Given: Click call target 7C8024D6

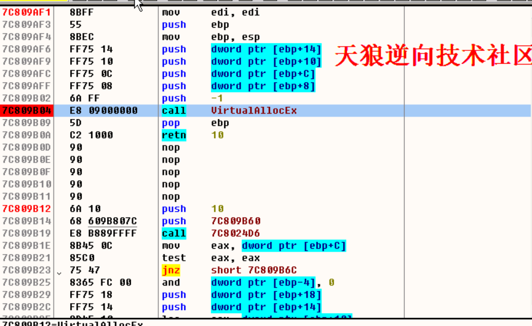Looking at the screenshot, I should click(236, 233).
